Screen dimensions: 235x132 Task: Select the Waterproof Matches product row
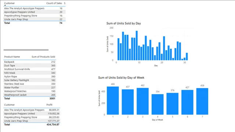pos(30,91)
